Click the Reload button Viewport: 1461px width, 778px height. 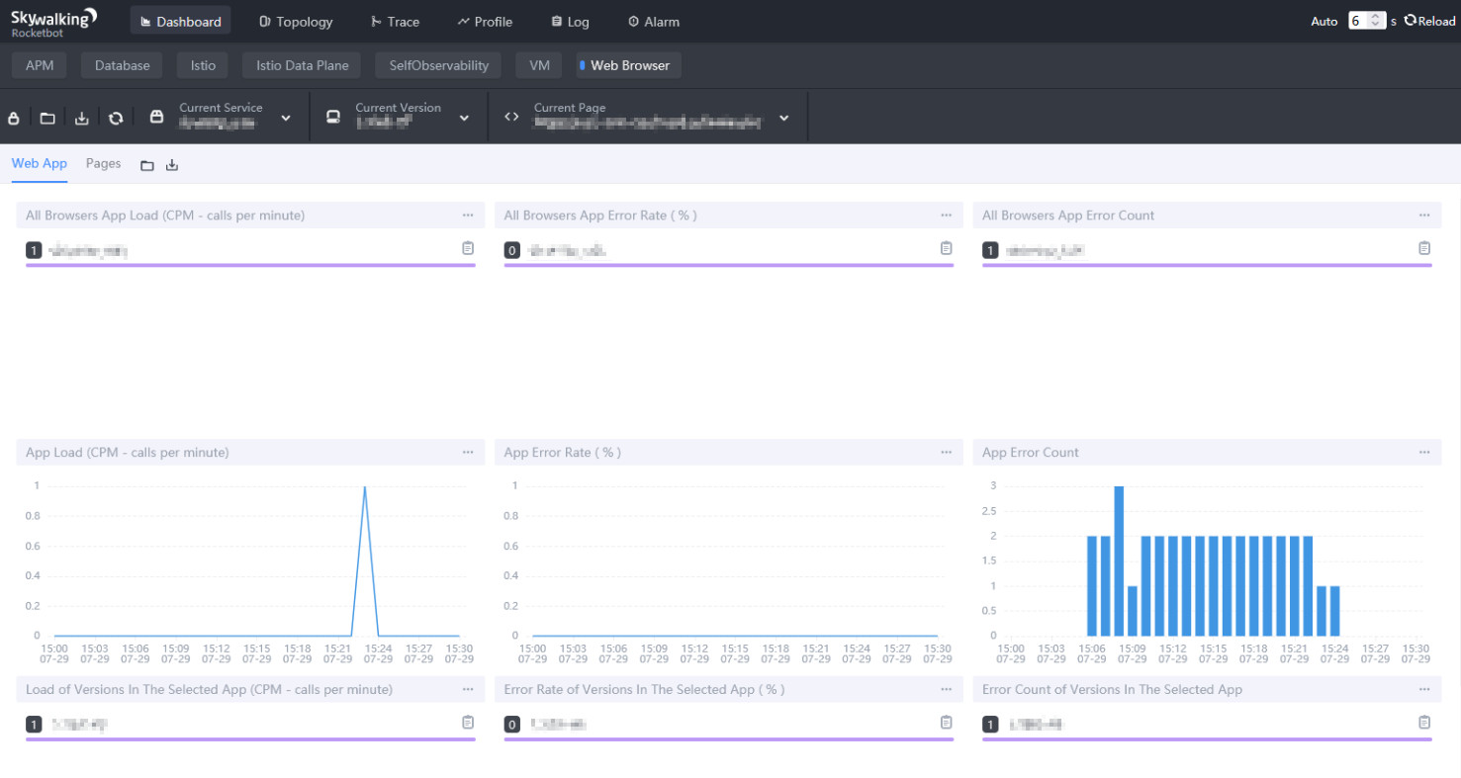(1429, 21)
